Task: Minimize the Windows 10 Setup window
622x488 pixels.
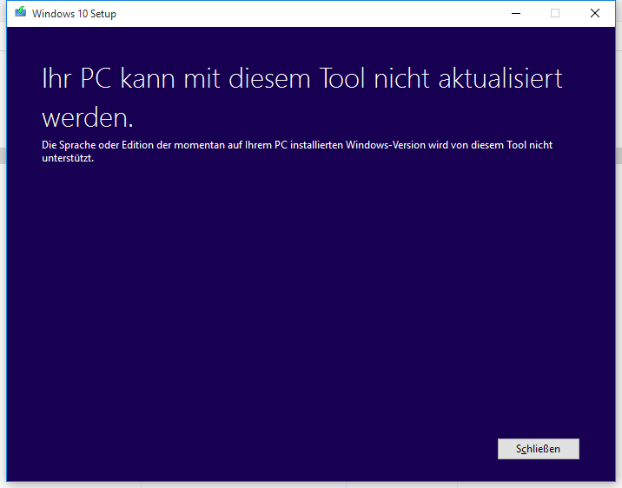Action: click(x=516, y=14)
